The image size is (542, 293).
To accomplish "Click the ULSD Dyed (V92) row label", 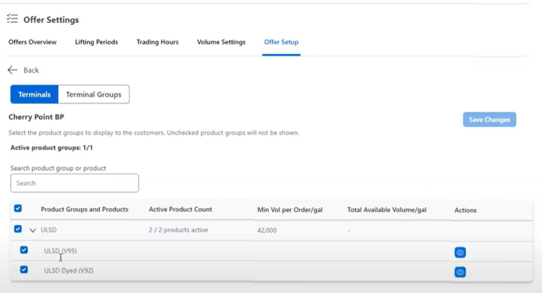I will [69, 271].
